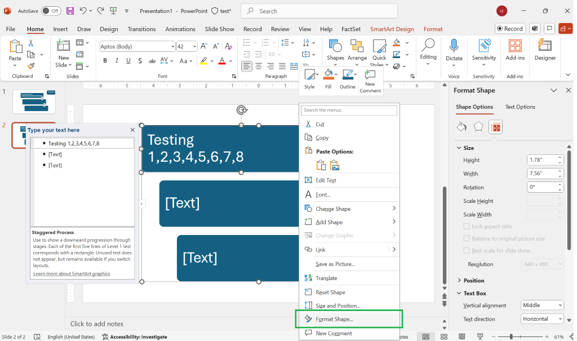Viewport: 577px width, 341px height.
Task: Click the Save icon in title bar
Action: click(x=70, y=11)
